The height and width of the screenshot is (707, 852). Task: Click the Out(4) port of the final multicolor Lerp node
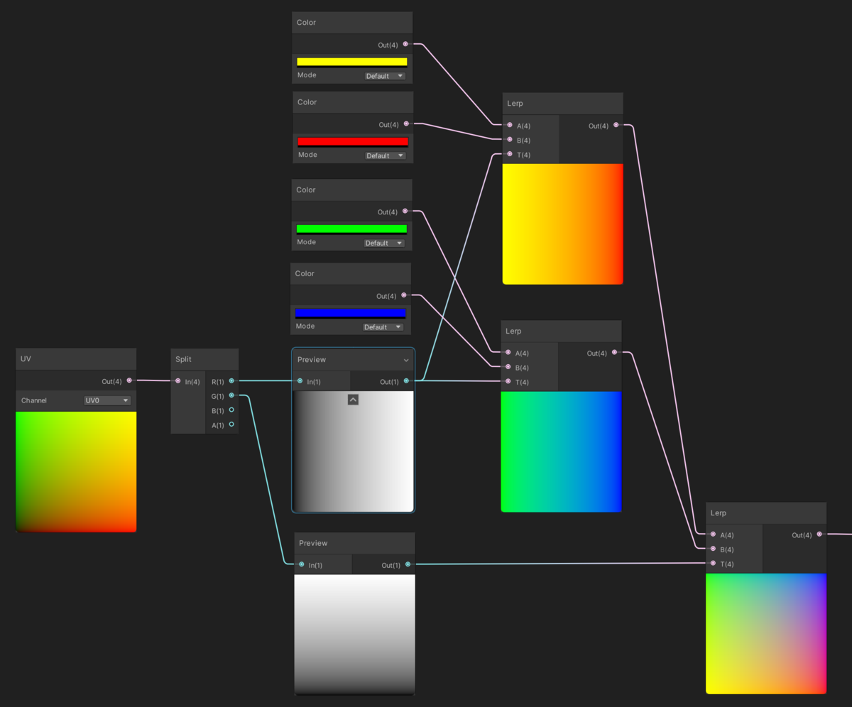pyautogui.click(x=819, y=534)
